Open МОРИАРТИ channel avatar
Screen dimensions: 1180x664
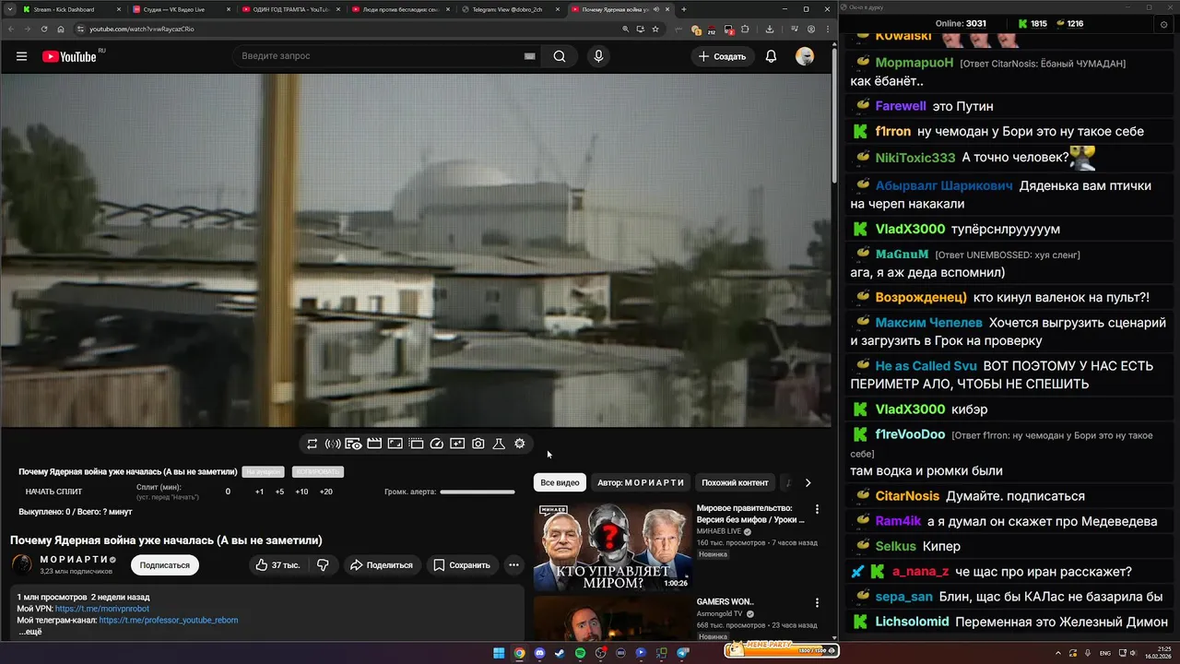pos(22,564)
